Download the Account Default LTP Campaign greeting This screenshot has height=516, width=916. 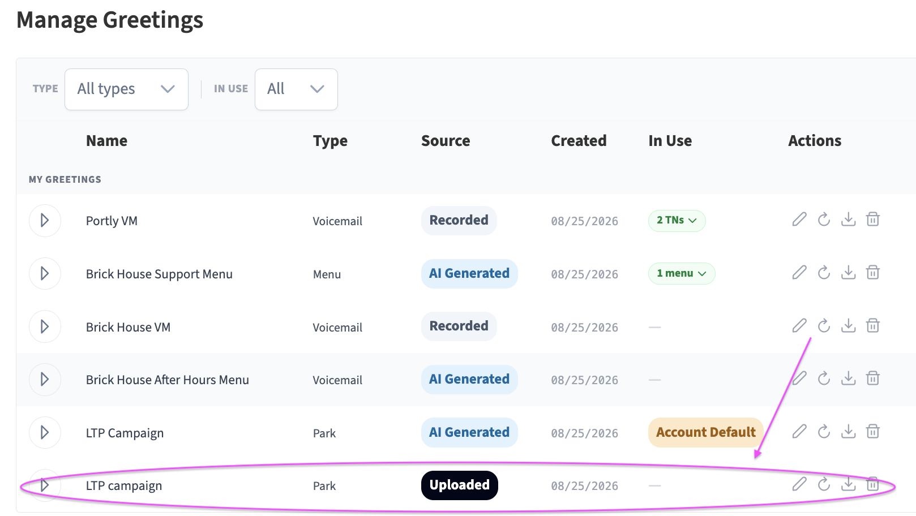pyautogui.click(x=848, y=432)
